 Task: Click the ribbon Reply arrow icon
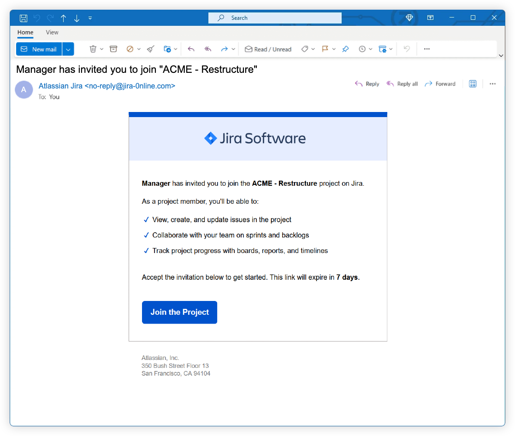point(191,49)
